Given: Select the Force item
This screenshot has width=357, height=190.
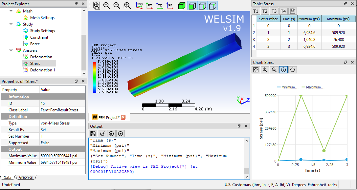Looking at the screenshot, I should tap(35, 44).
